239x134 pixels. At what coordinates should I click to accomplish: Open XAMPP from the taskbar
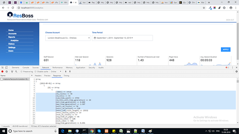106,131
